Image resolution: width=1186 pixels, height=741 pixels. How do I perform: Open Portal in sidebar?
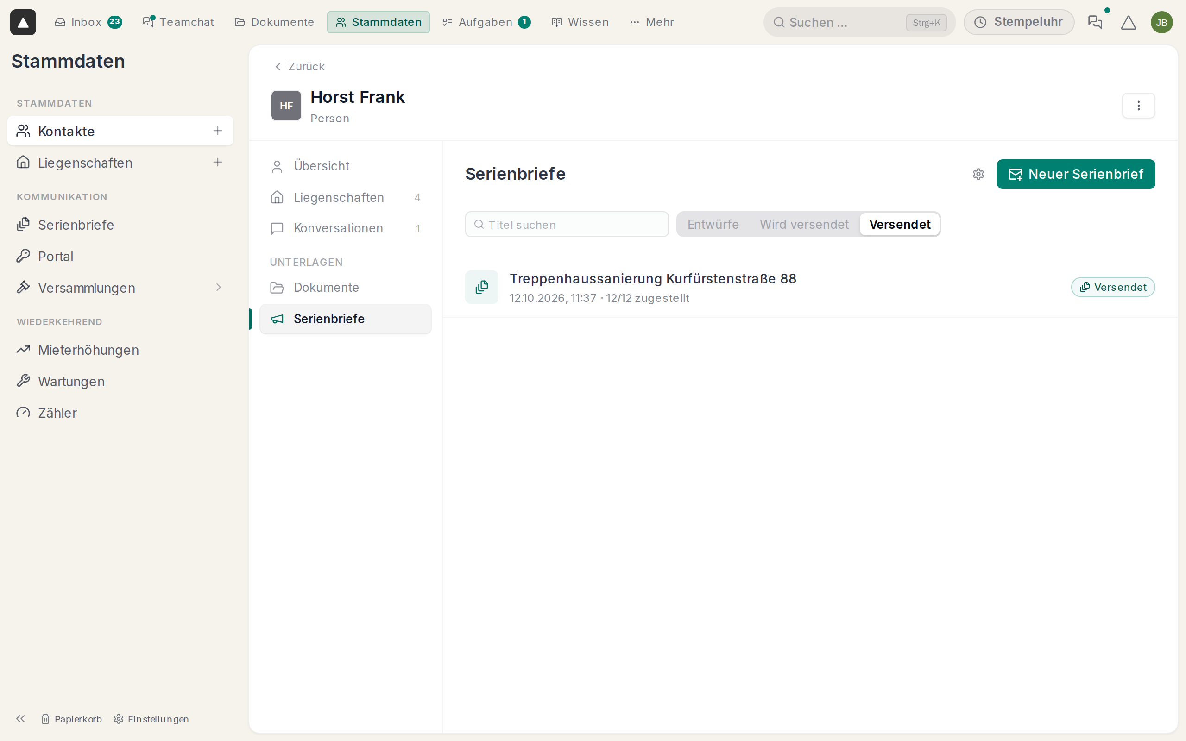click(120, 256)
